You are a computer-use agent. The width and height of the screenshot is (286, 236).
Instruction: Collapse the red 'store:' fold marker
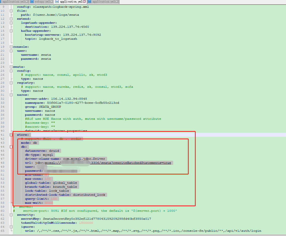[x=11, y=135]
